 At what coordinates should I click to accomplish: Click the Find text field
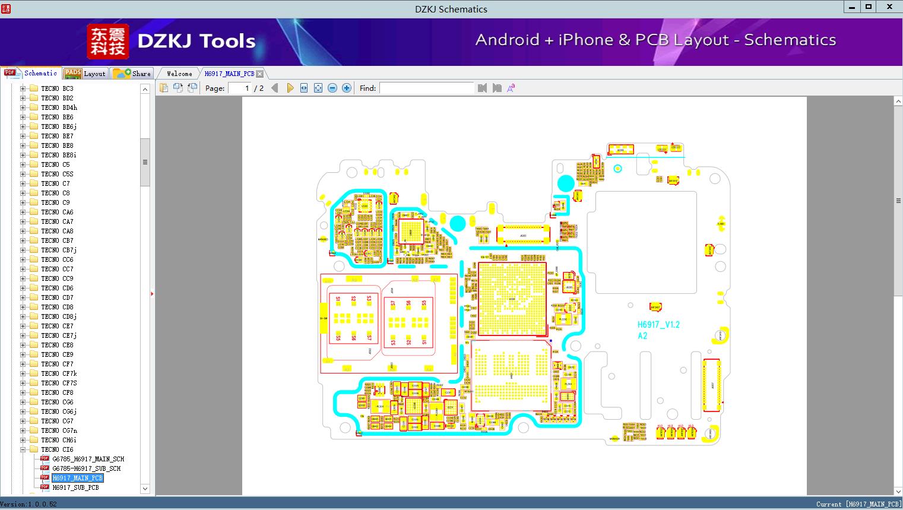coord(427,88)
